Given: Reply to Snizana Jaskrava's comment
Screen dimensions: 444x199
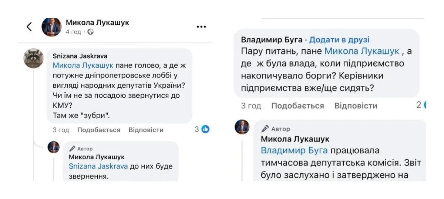Looking at the screenshot, I should (x=146, y=130).
